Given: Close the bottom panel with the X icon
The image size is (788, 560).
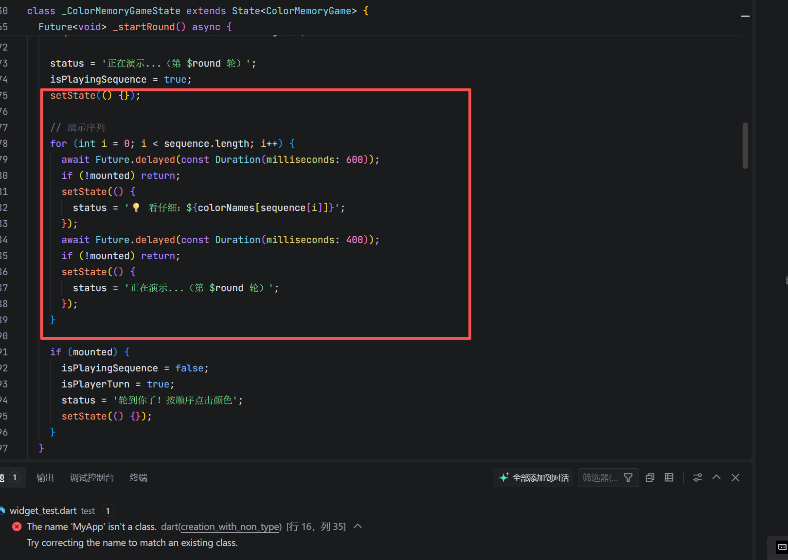Looking at the screenshot, I should pos(735,478).
